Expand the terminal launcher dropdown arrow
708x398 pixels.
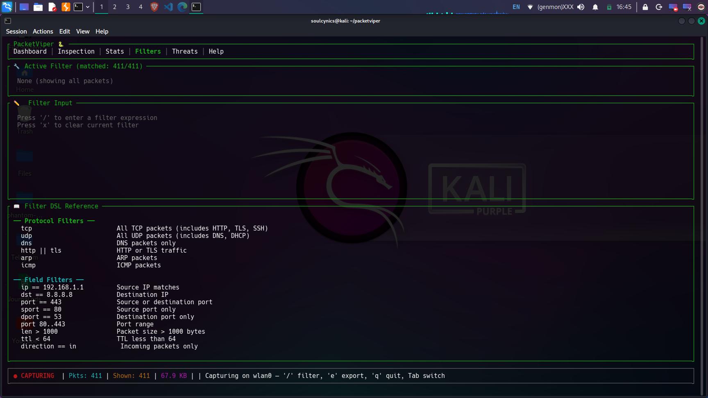pos(88,7)
